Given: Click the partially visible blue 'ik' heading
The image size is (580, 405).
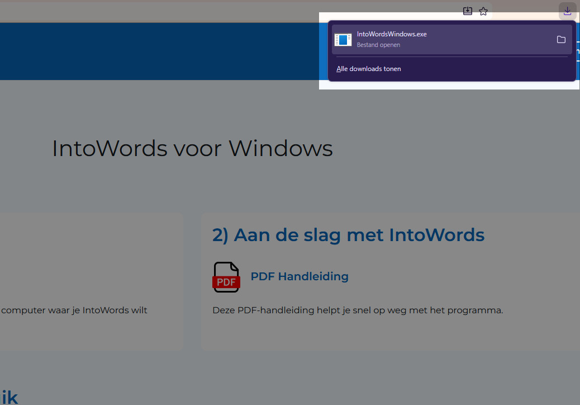Looking at the screenshot, I should click(x=9, y=397).
